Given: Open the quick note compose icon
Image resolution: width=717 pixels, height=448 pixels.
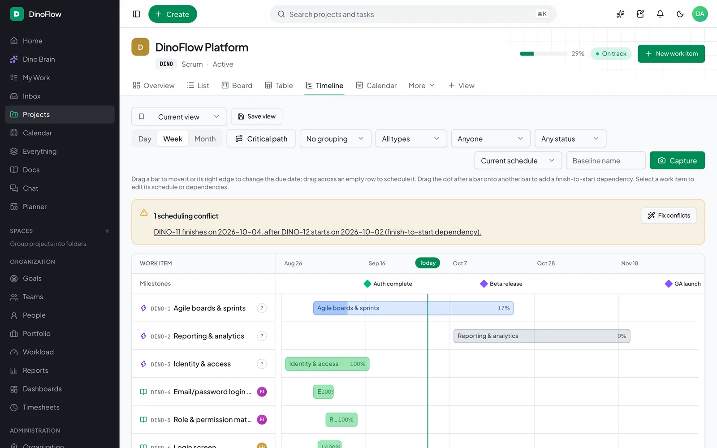Looking at the screenshot, I should tap(640, 14).
